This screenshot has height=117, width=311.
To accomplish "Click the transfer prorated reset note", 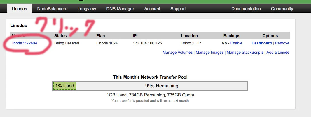I will pyautogui.click(x=150, y=101).
